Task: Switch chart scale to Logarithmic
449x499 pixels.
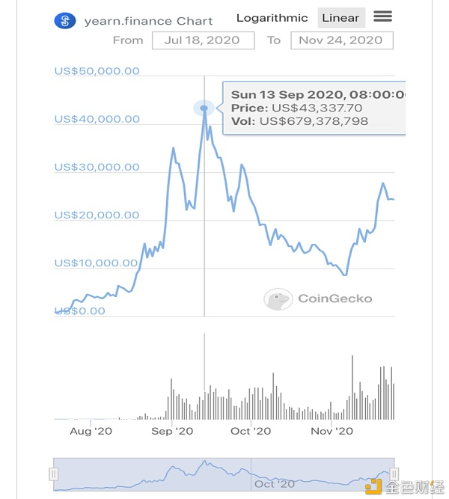Action: pos(272,18)
